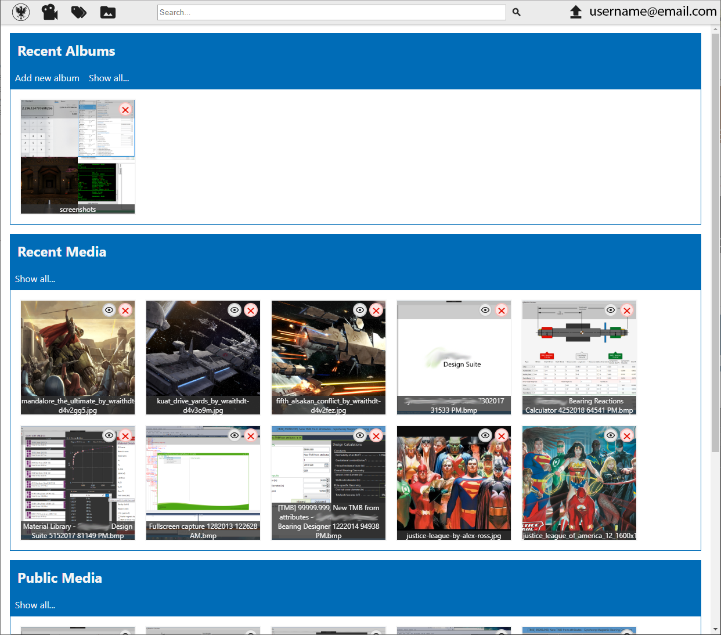Toggle visibility of Material Library image
This screenshot has width=721, height=635.
pos(109,435)
